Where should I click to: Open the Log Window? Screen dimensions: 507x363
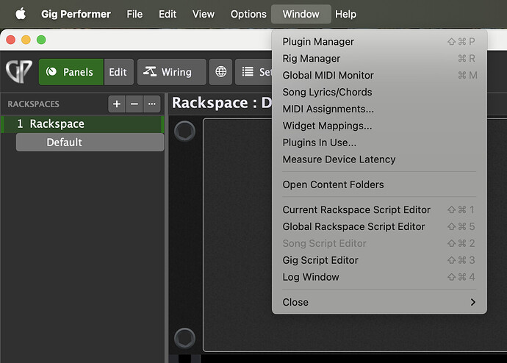pyautogui.click(x=379, y=277)
